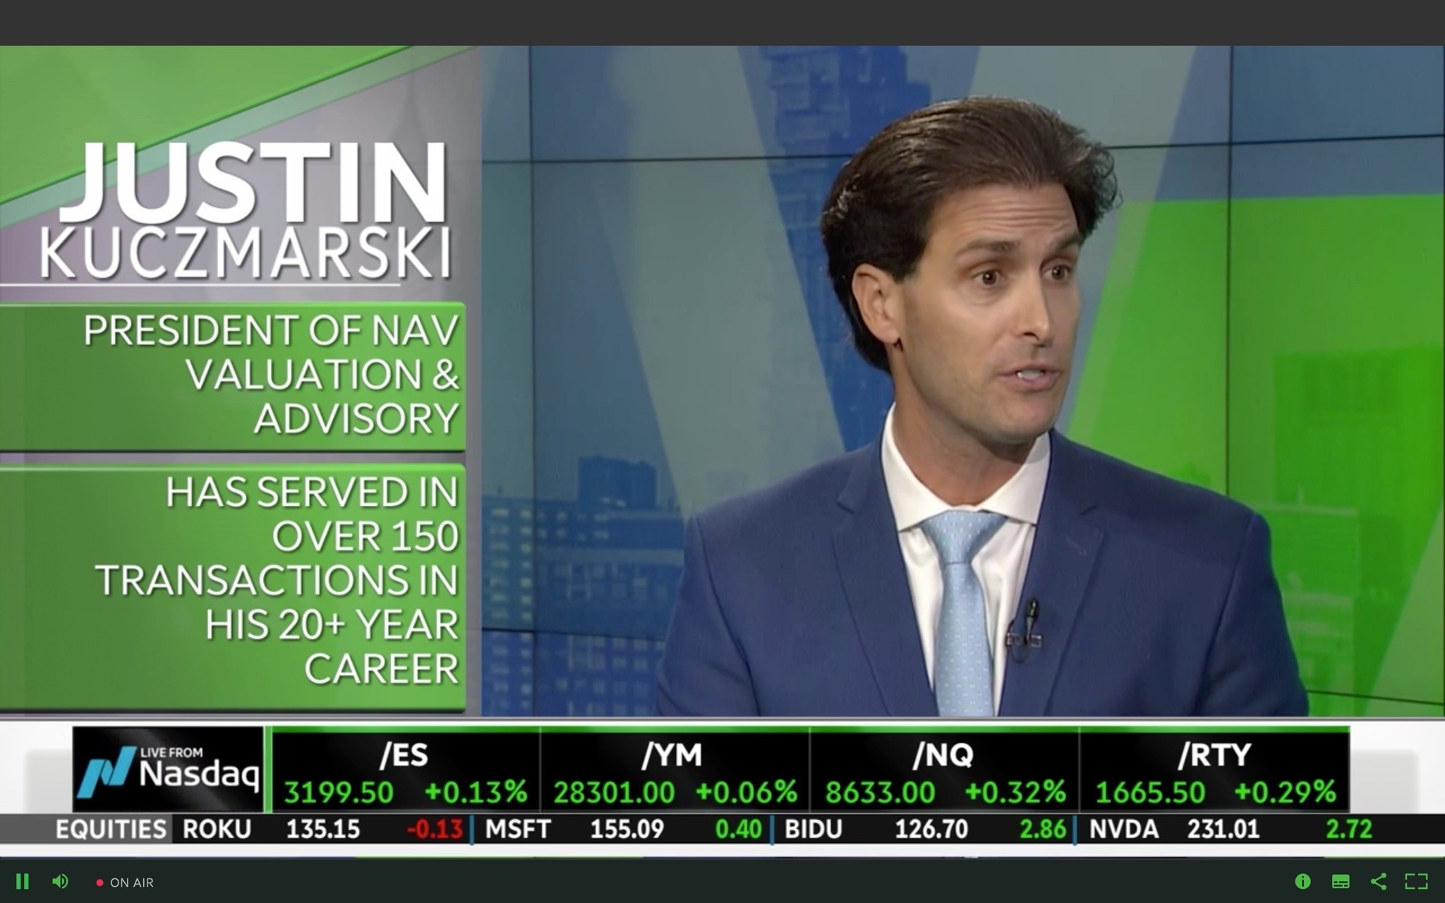Click the NVDA change 2.72
The image size is (1445, 903).
1348,829
